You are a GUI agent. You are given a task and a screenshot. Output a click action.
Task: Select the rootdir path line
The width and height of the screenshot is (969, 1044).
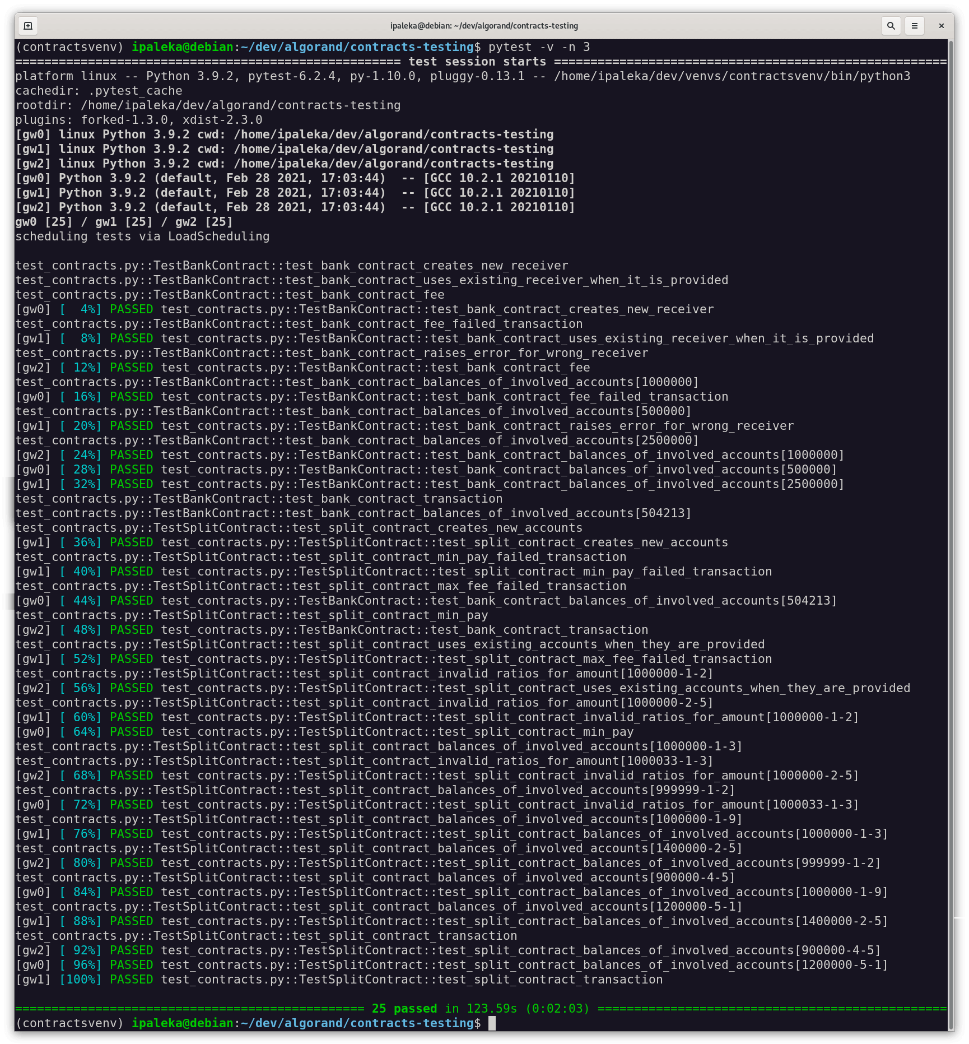[x=207, y=105]
